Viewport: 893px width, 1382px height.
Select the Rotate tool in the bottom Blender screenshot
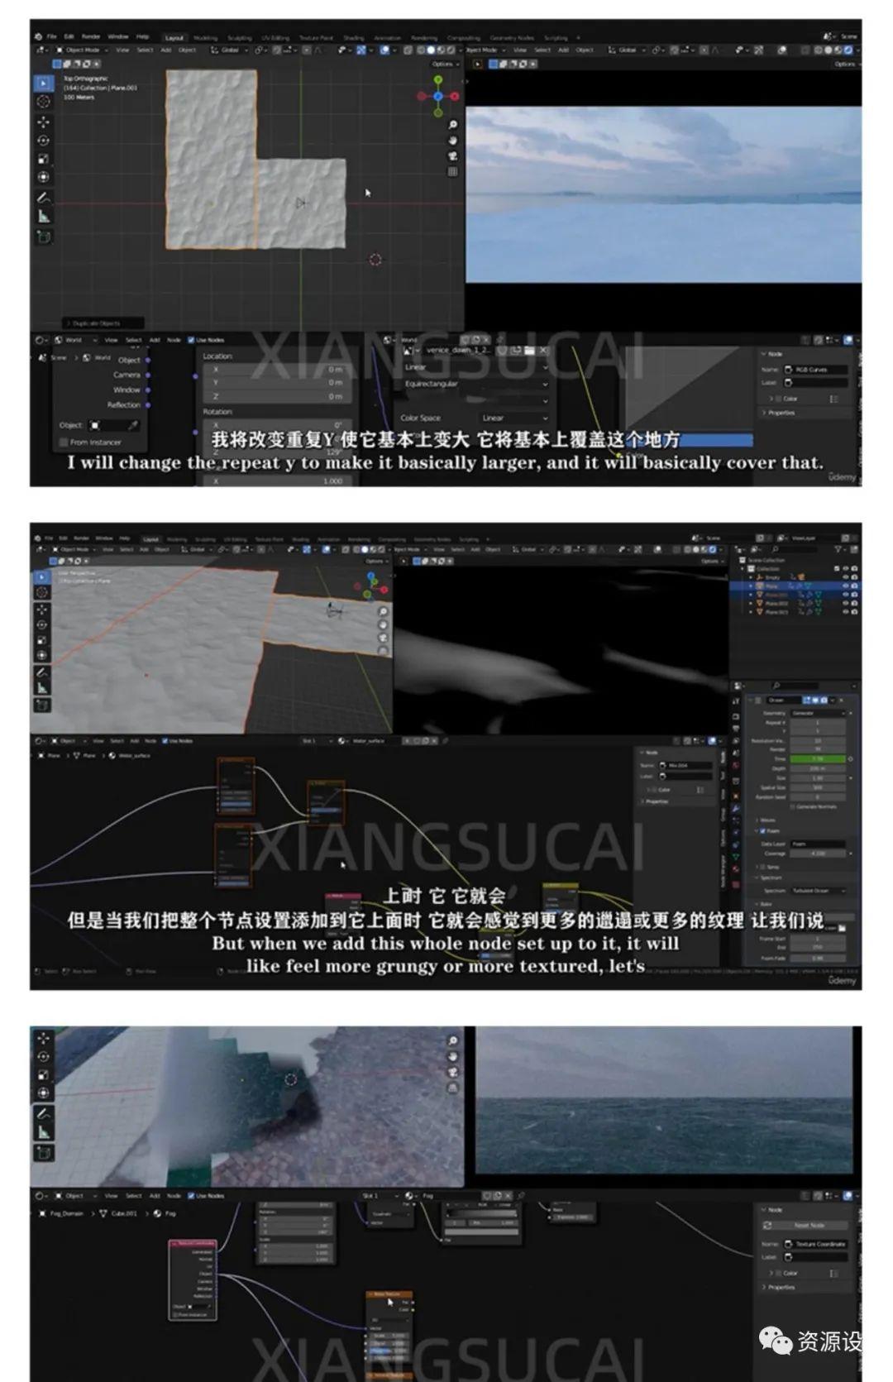click(43, 1056)
